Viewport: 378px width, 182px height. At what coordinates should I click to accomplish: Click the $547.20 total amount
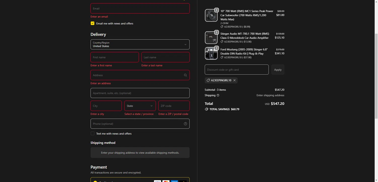(x=277, y=103)
